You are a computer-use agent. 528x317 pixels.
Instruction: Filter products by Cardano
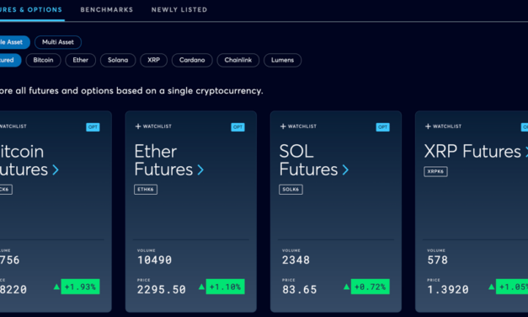192,60
